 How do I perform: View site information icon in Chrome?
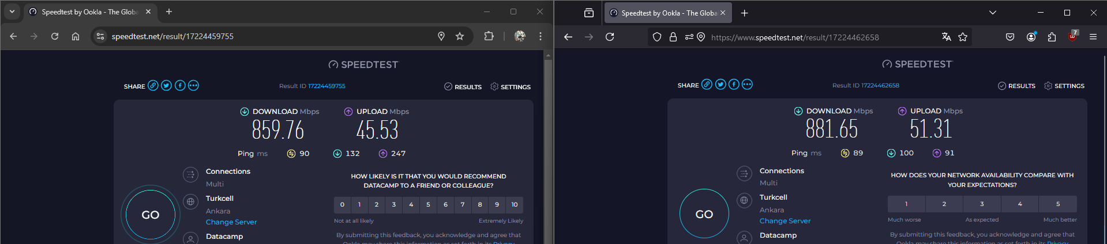[x=100, y=36]
